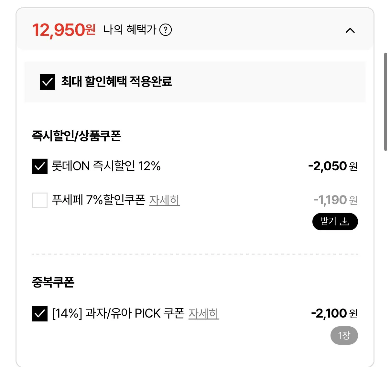Click the download arrow icon in 받기

click(x=345, y=222)
